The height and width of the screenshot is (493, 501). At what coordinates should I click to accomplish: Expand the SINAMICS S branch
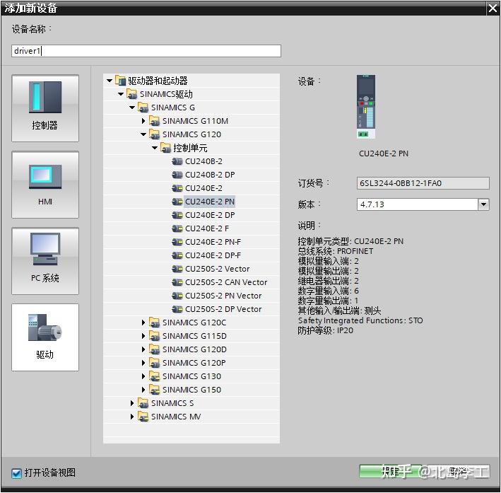pos(132,403)
